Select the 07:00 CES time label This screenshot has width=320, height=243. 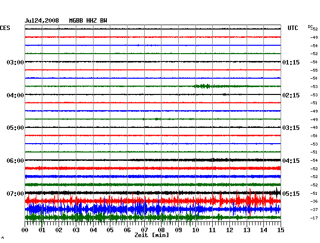(15, 193)
